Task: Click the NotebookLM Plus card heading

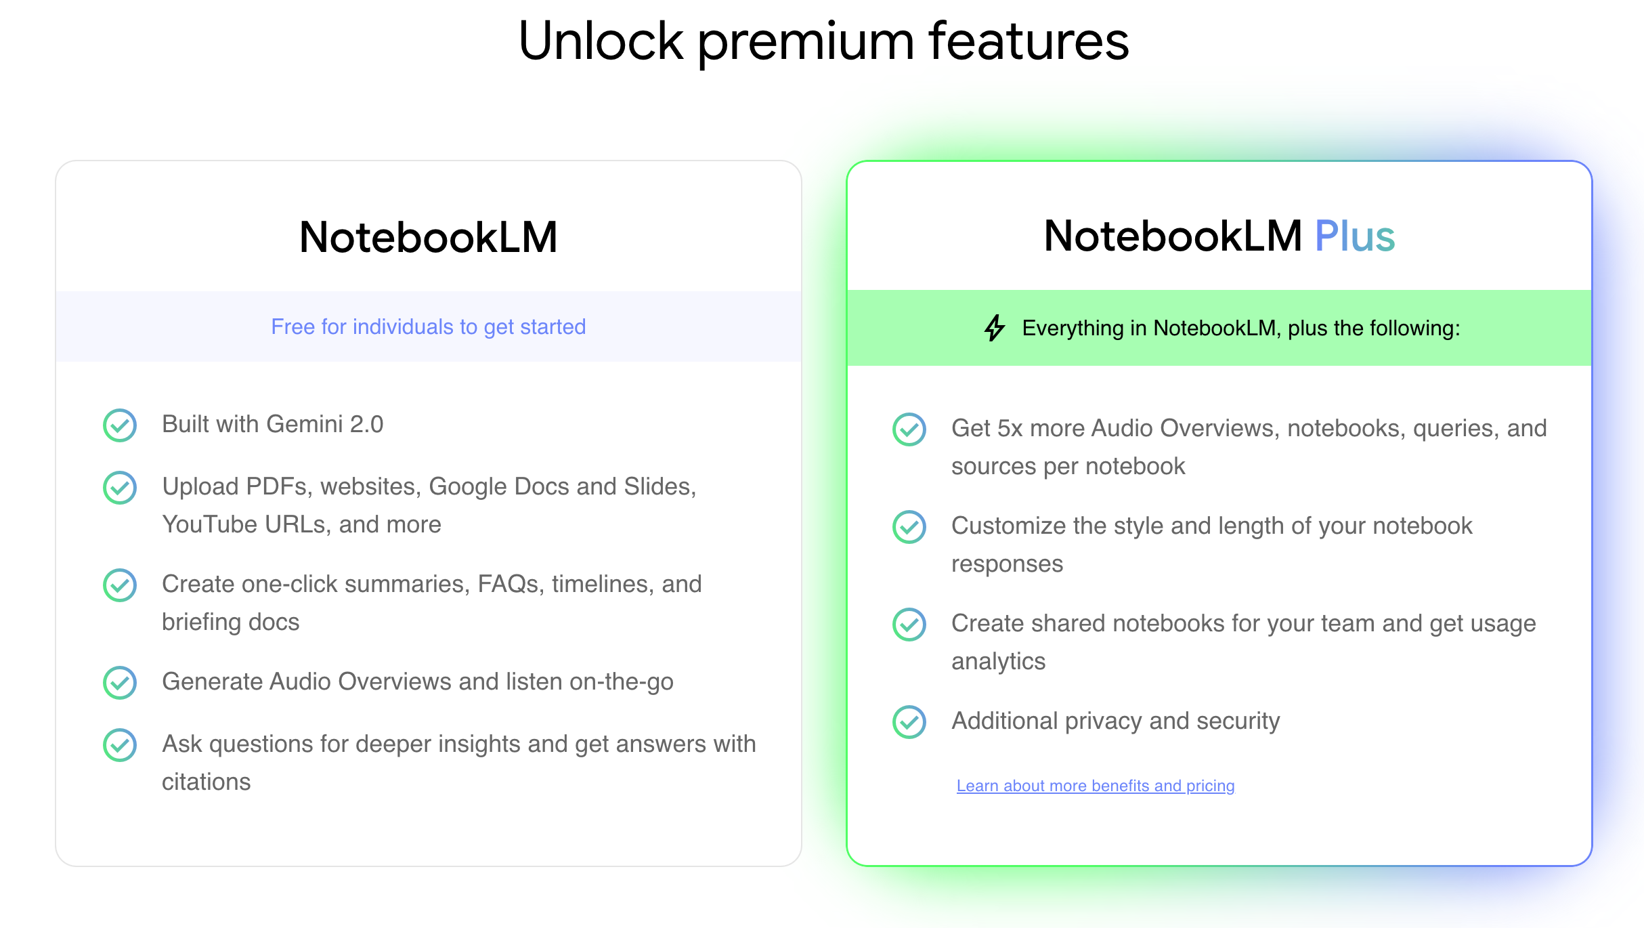Action: (1219, 236)
